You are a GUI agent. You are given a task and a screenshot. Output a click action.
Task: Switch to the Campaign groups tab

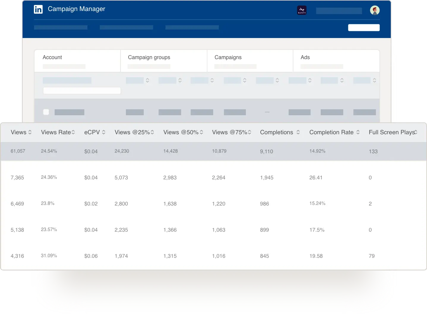click(x=149, y=57)
